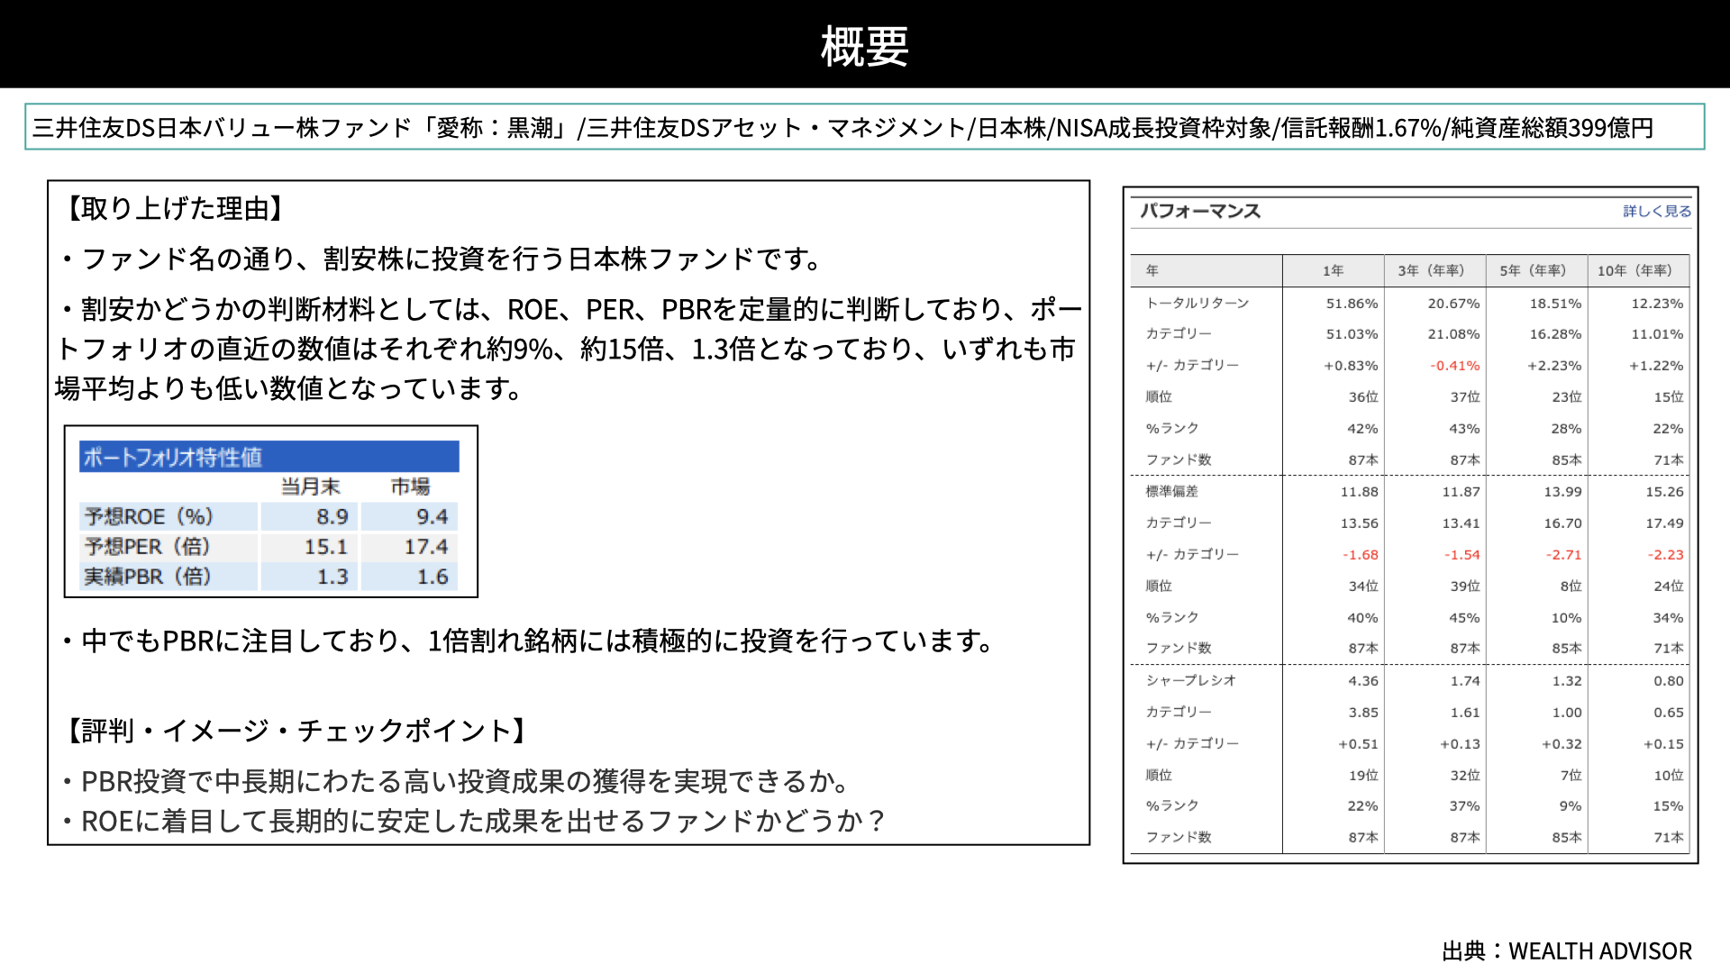Click the トータルリターン row label
Image resolution: width=1730 pixels, height=973 pixels.
click(1197, 303)
